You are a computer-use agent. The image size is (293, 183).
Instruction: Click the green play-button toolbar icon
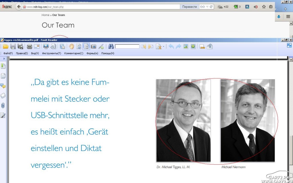click(x=193, y=47)
